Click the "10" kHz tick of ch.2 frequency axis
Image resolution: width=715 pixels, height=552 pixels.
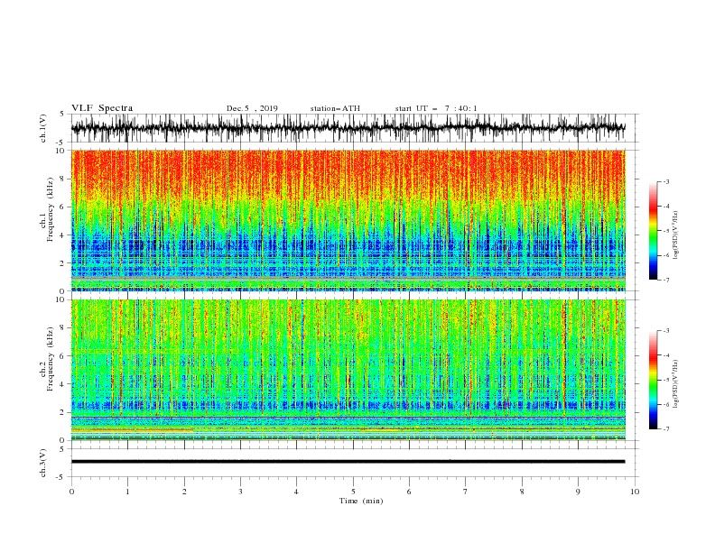60,299
